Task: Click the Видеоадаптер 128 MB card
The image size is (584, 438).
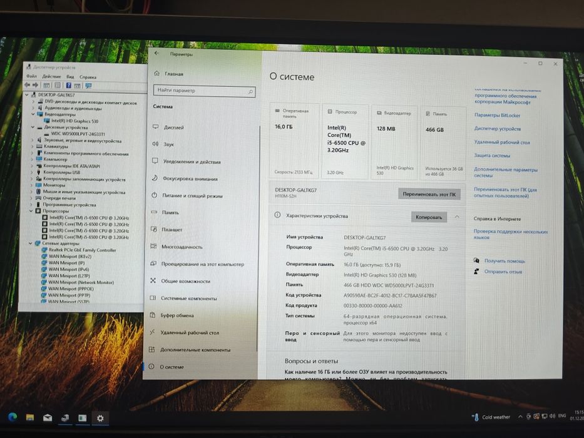Action: (x=394, y=143)
